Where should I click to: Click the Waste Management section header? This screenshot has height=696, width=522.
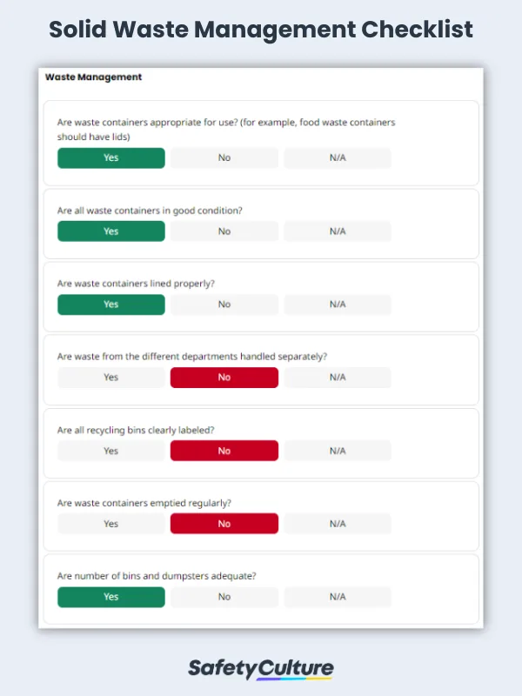click(93, 77)
